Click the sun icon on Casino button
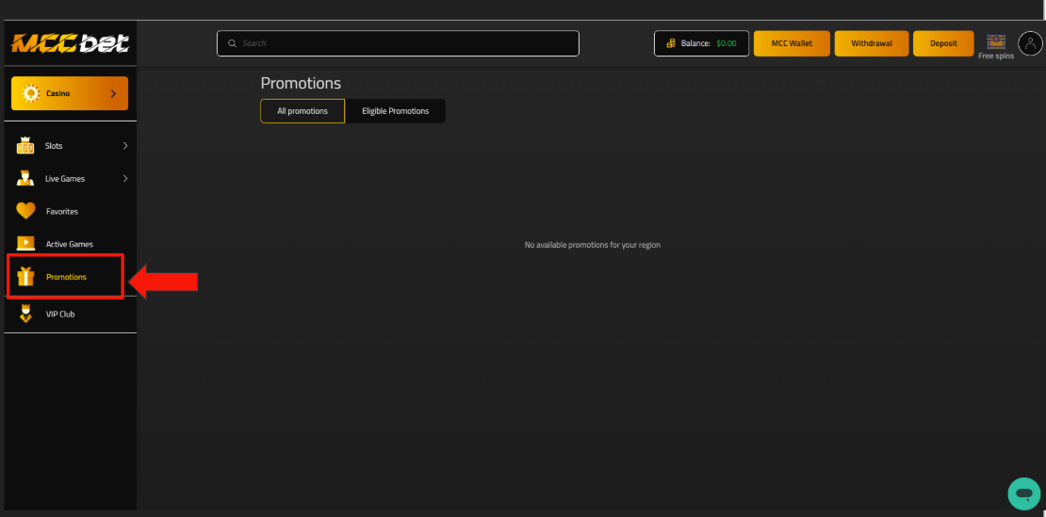 coord(31,93)
